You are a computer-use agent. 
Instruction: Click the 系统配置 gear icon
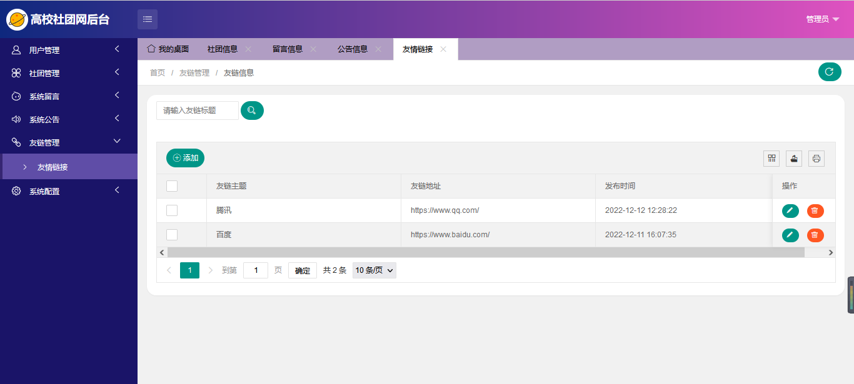pyautogui.click(x=16, y=191)
